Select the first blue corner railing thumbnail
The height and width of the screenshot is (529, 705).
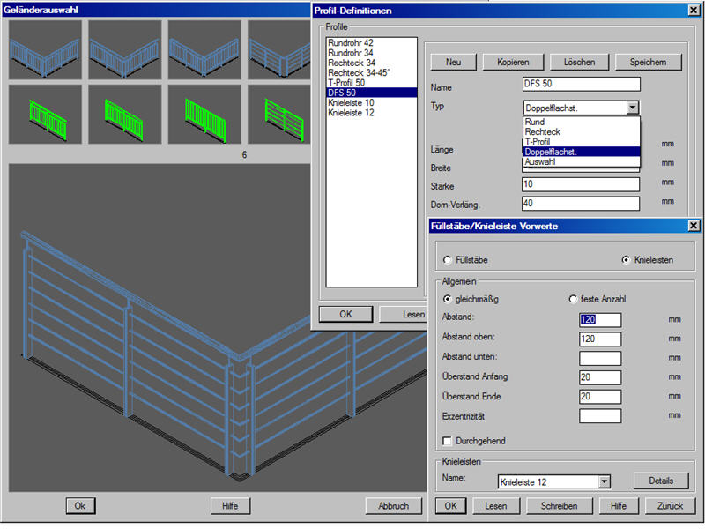point(45,49)
